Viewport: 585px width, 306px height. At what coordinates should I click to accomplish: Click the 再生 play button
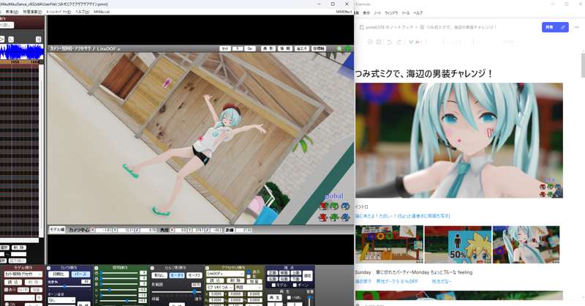275,298
